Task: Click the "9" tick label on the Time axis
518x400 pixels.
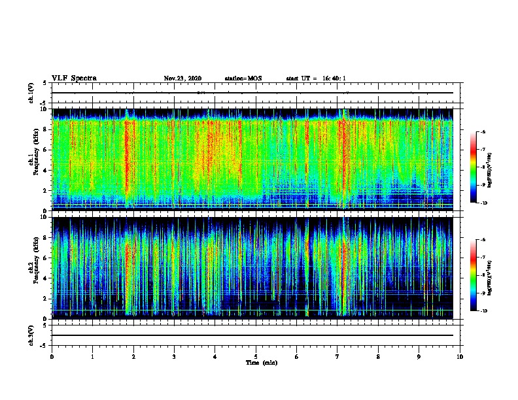Action: coord(419,357)
